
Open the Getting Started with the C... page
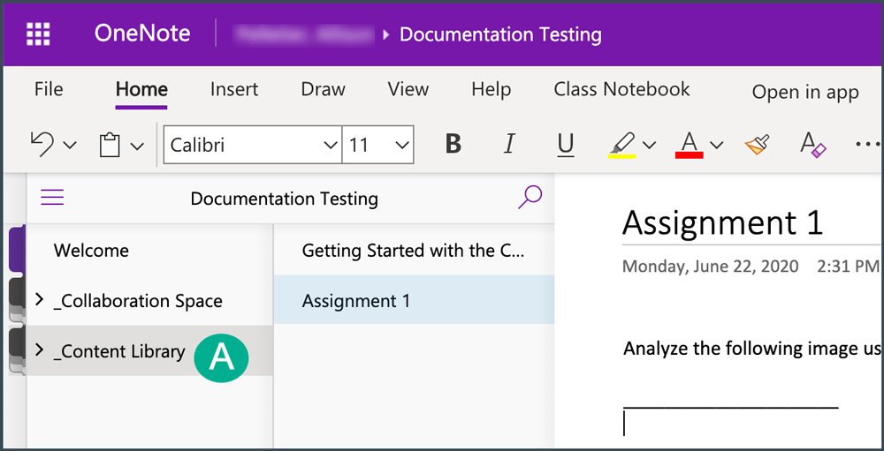(x=414, y=251)
